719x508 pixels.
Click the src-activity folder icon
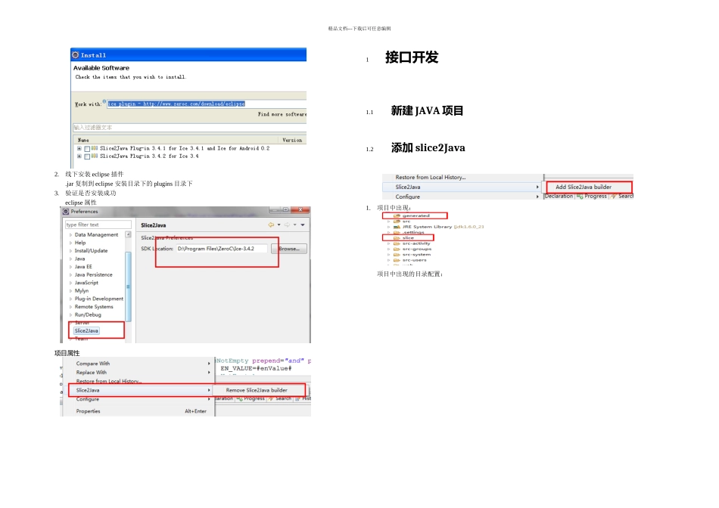click(x=397, y=243)
